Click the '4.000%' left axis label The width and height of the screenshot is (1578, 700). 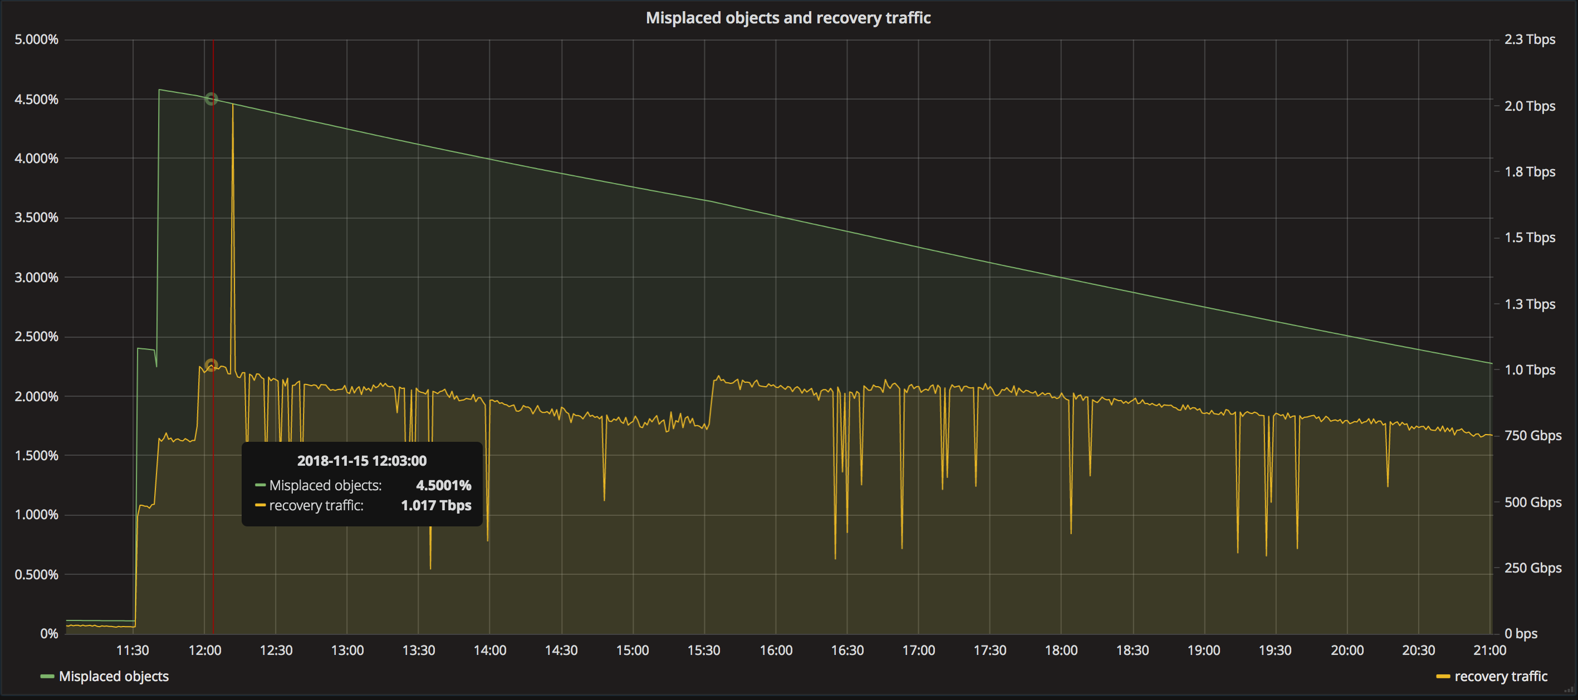click(x=37, y=159)
